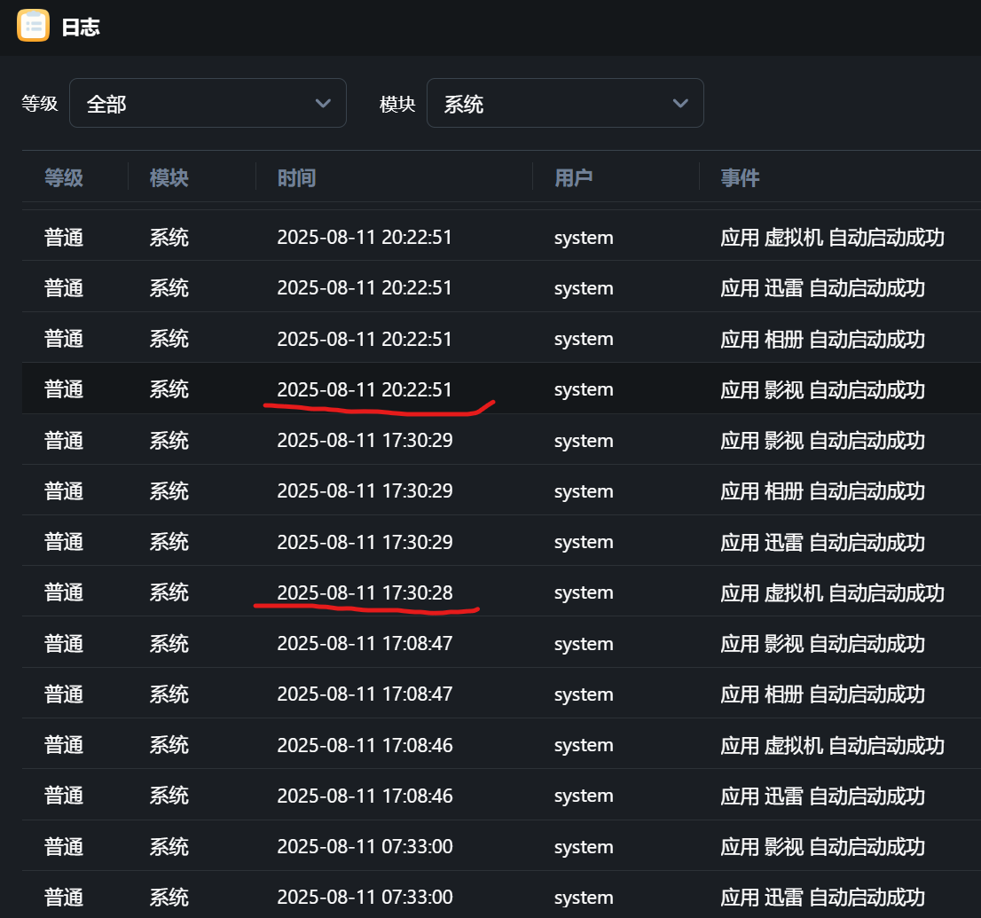981x918 pixels.
Task: Click the chevron arrow in the 全部 combo box
Action: coord(323,103)
